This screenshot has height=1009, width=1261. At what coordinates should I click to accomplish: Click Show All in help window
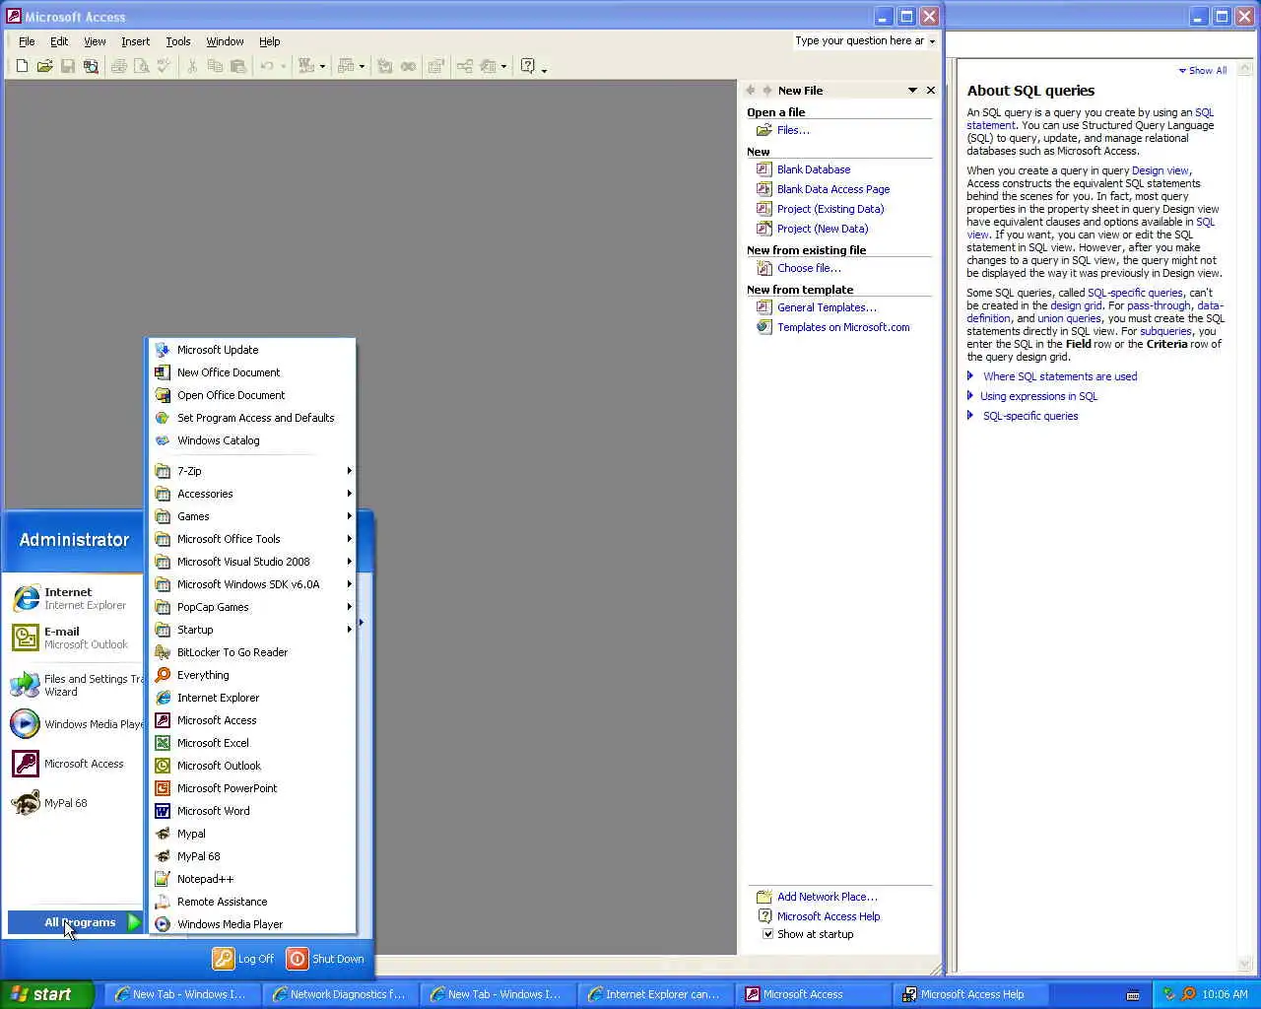coord(1203,71)
